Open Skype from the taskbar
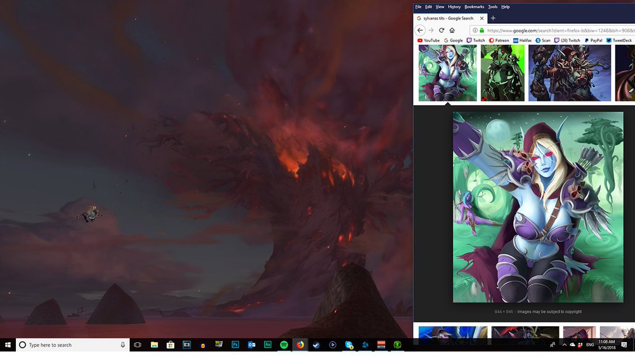The height and width of the screenshot is (357, 635). [349, 345]
